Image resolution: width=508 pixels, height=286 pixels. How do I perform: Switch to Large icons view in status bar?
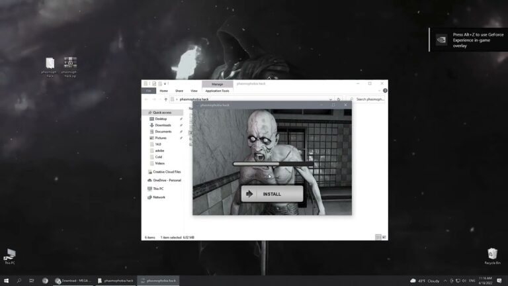[x=384, y=238]
